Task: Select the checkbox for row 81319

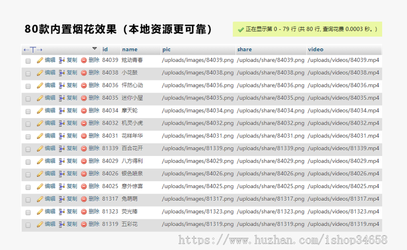Action: [28, 225]
